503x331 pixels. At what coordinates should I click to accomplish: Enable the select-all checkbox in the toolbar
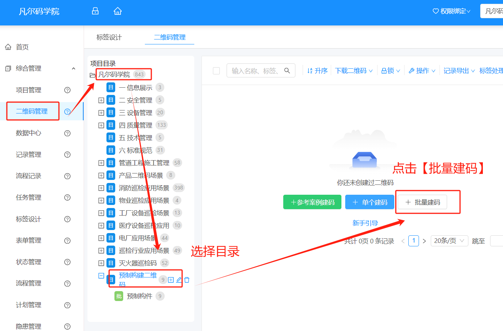click(x=216, y=70)
